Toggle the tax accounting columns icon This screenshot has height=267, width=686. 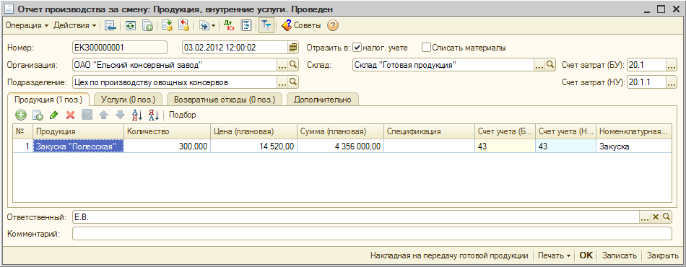click(x=266, y=26)
